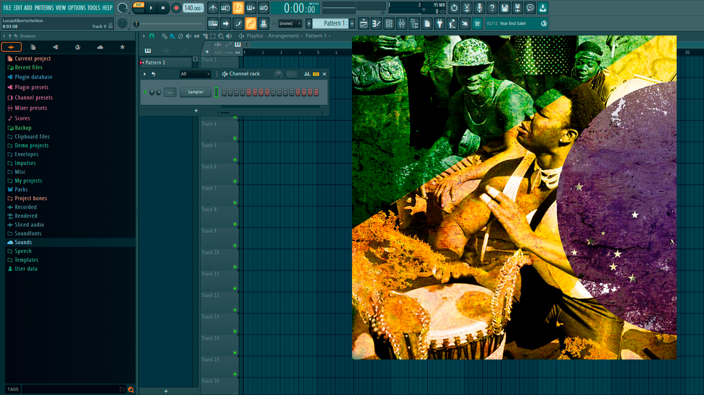The image size is (704, 395).
Task: Toggle multilink to controllers link icon
Action: click(252, 23)
